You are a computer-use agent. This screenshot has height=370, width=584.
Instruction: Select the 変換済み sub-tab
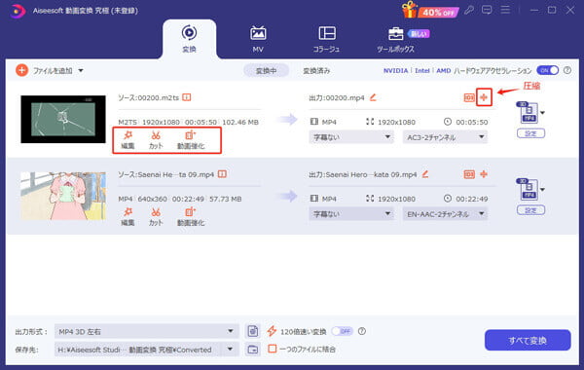pyautogui.click(x=316, y=70)
